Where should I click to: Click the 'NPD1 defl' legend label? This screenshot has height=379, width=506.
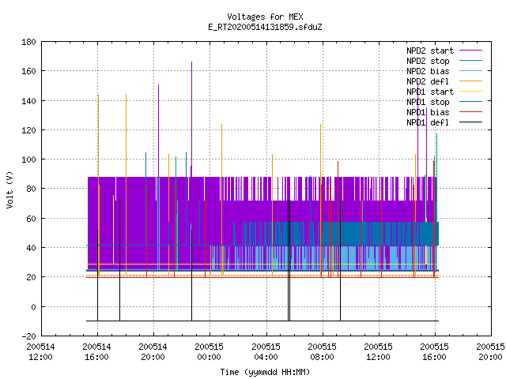pos(427,123)
